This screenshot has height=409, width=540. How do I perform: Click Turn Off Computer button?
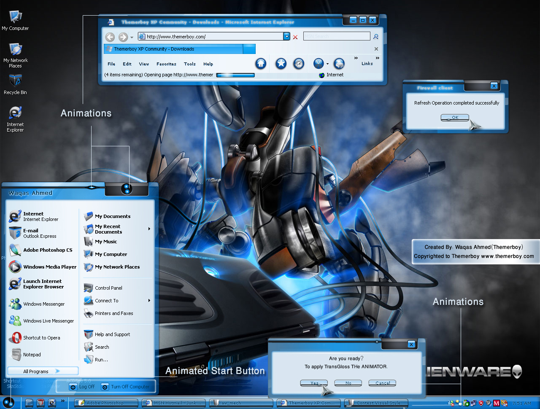pos(125,387)
